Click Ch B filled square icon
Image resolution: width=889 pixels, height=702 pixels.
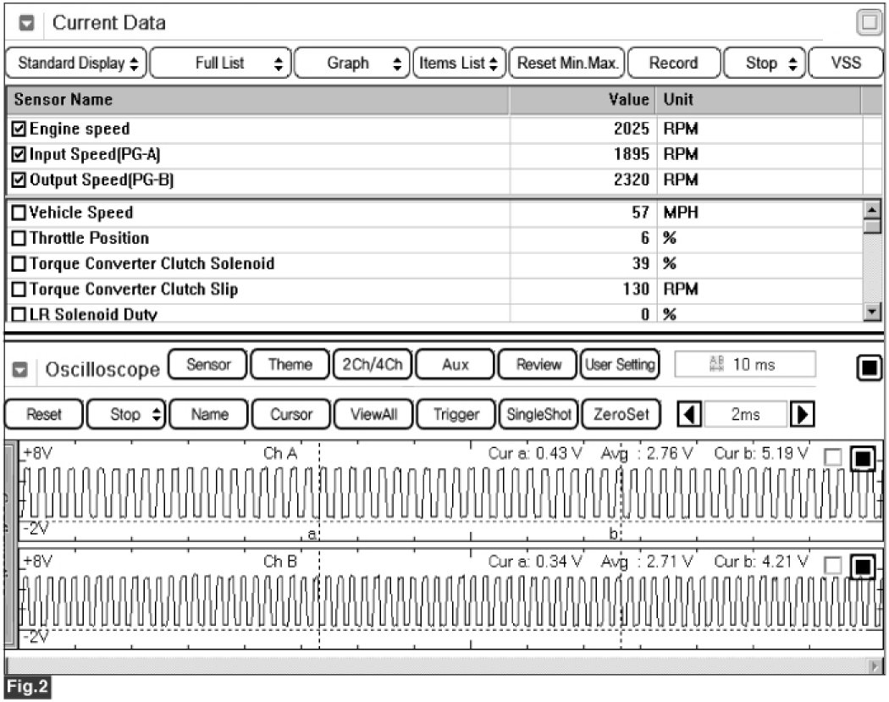[862, 567]
